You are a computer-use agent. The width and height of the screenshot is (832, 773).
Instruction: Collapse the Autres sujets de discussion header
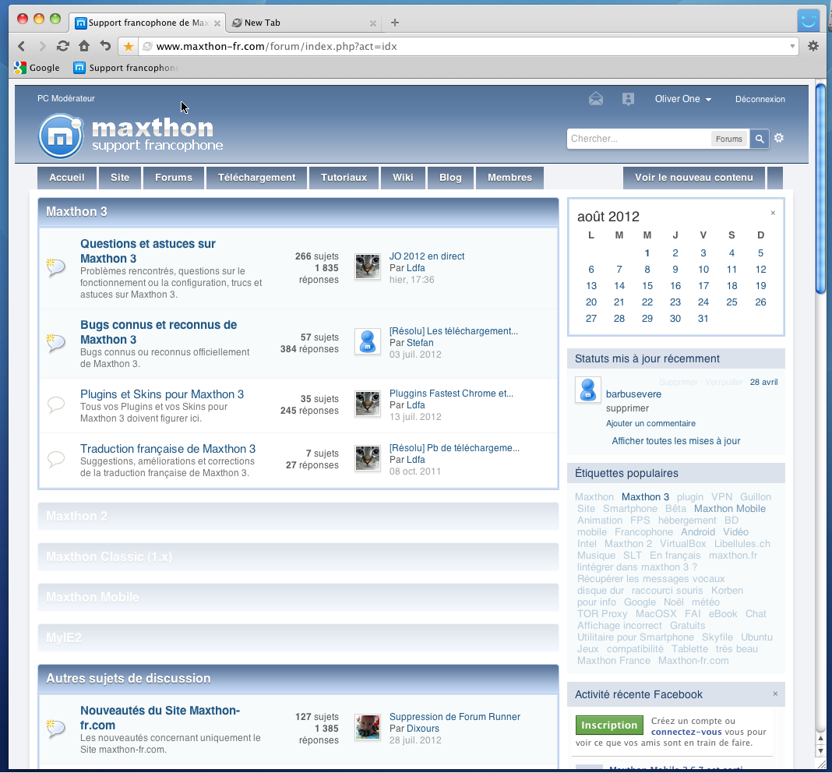pyautogui.click(x=298, y=679)
